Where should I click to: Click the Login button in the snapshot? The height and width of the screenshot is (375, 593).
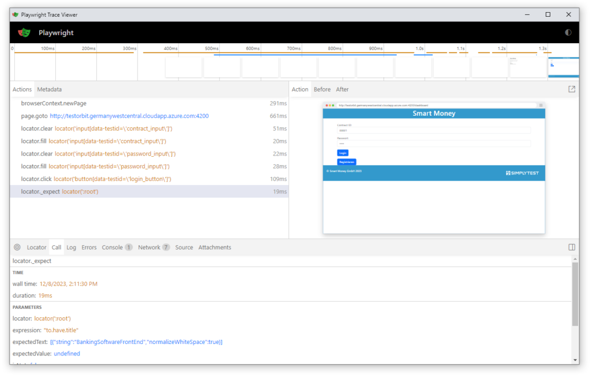[x=343, y=153]
